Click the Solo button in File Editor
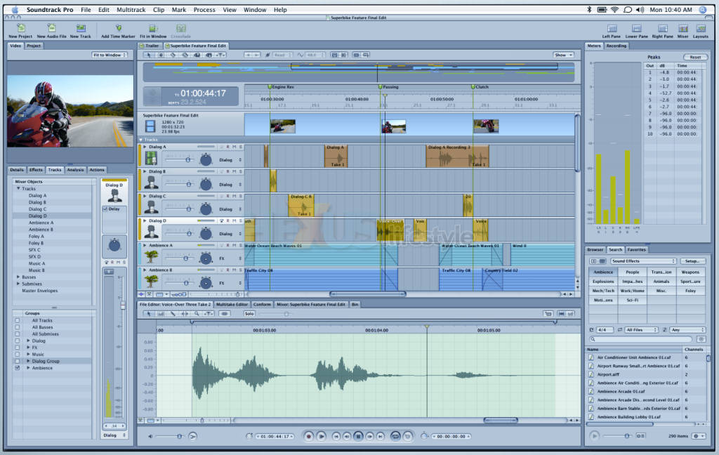719x455 pixels. [x=249, y=314]
